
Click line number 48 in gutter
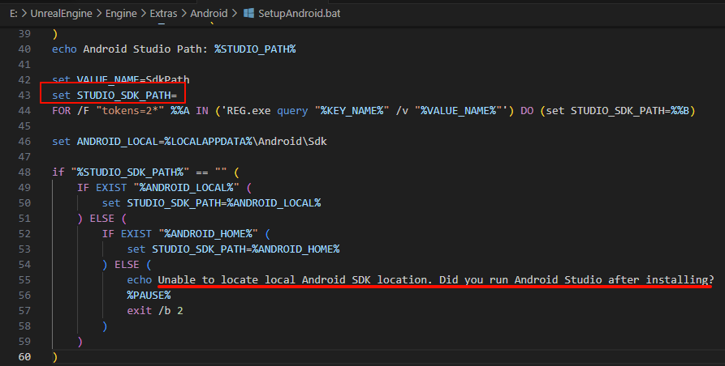point(24,172)
